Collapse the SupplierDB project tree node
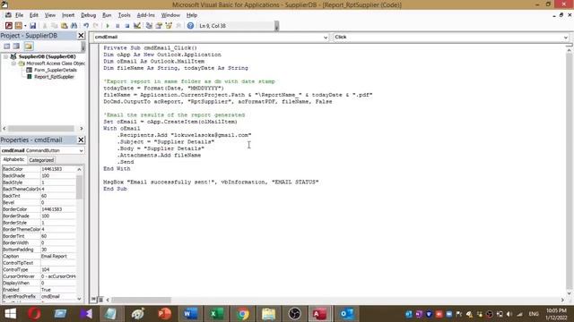Screen dimensions: 574x322 [x=5, y=56]
